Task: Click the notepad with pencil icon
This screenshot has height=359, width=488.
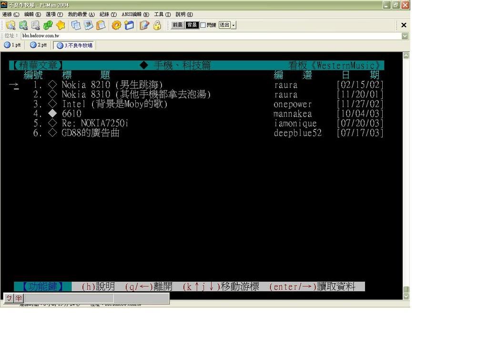Action: [x=144, y=25]
